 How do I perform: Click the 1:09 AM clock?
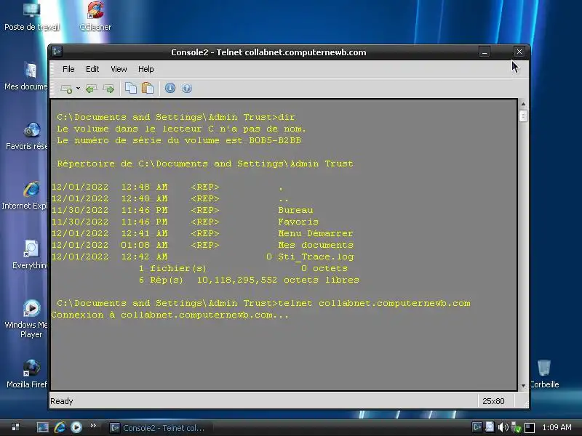tap(557, 427)
